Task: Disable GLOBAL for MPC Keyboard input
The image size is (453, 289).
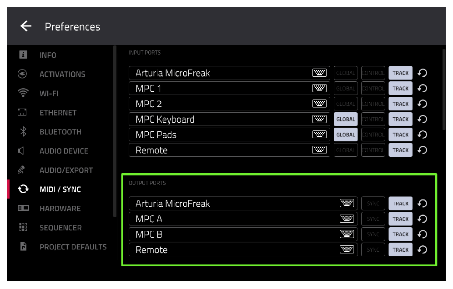Action: tap(346, 119)
